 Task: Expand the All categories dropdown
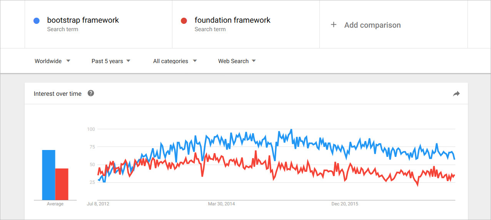[x=175, y=61]
